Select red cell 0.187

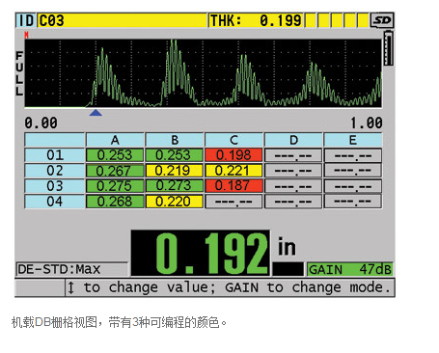pos(233,186)
